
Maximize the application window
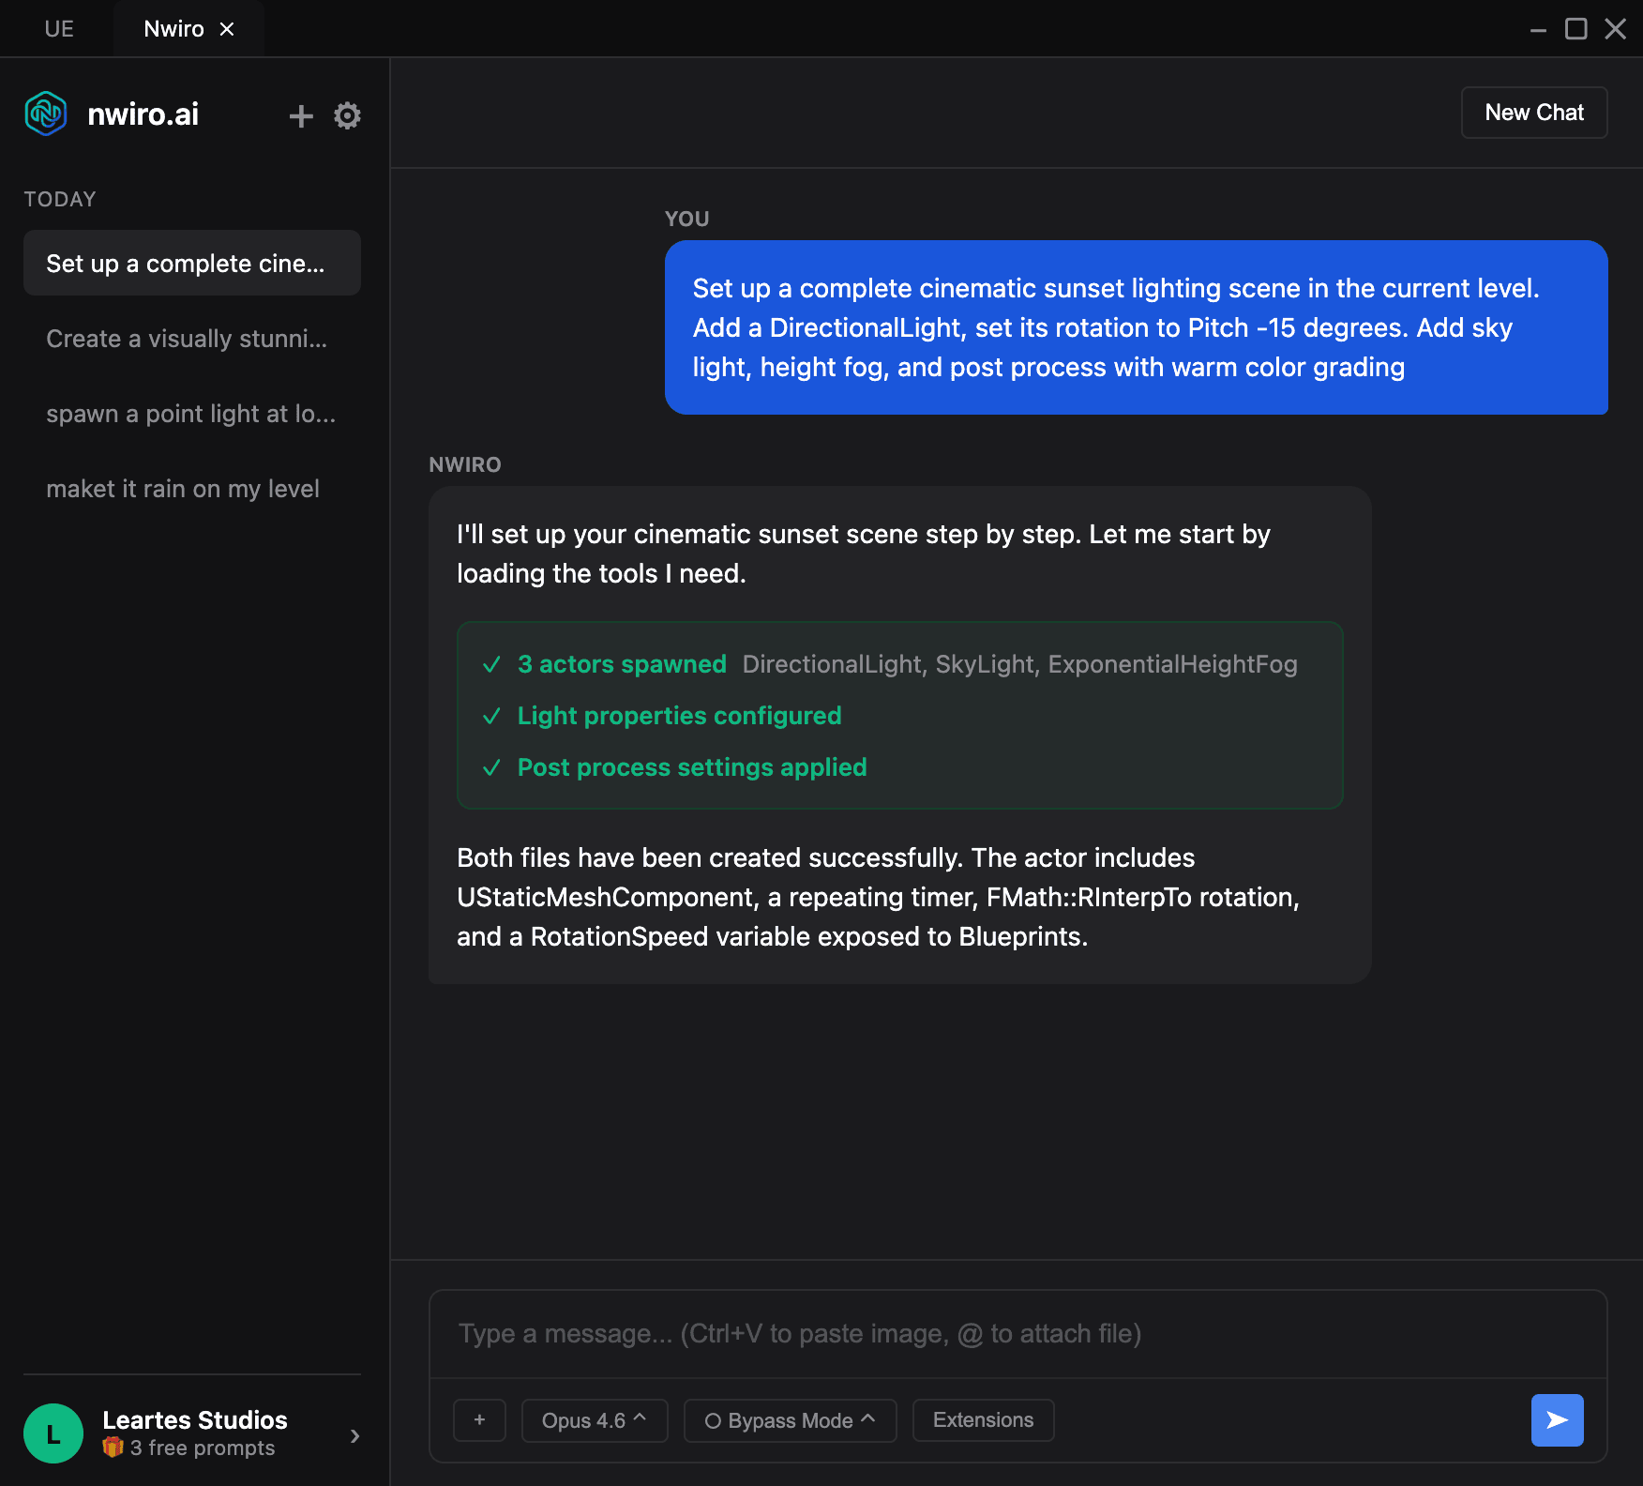click(x=1576, y=29)
